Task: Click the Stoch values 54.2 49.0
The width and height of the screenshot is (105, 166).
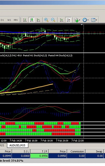Action: 17,56
